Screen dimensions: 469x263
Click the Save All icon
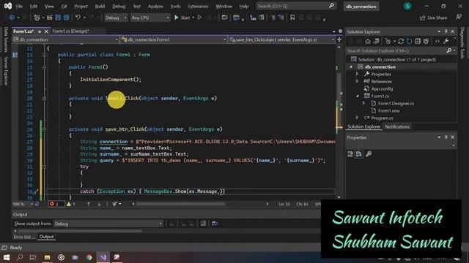click(x=66, y=18)
